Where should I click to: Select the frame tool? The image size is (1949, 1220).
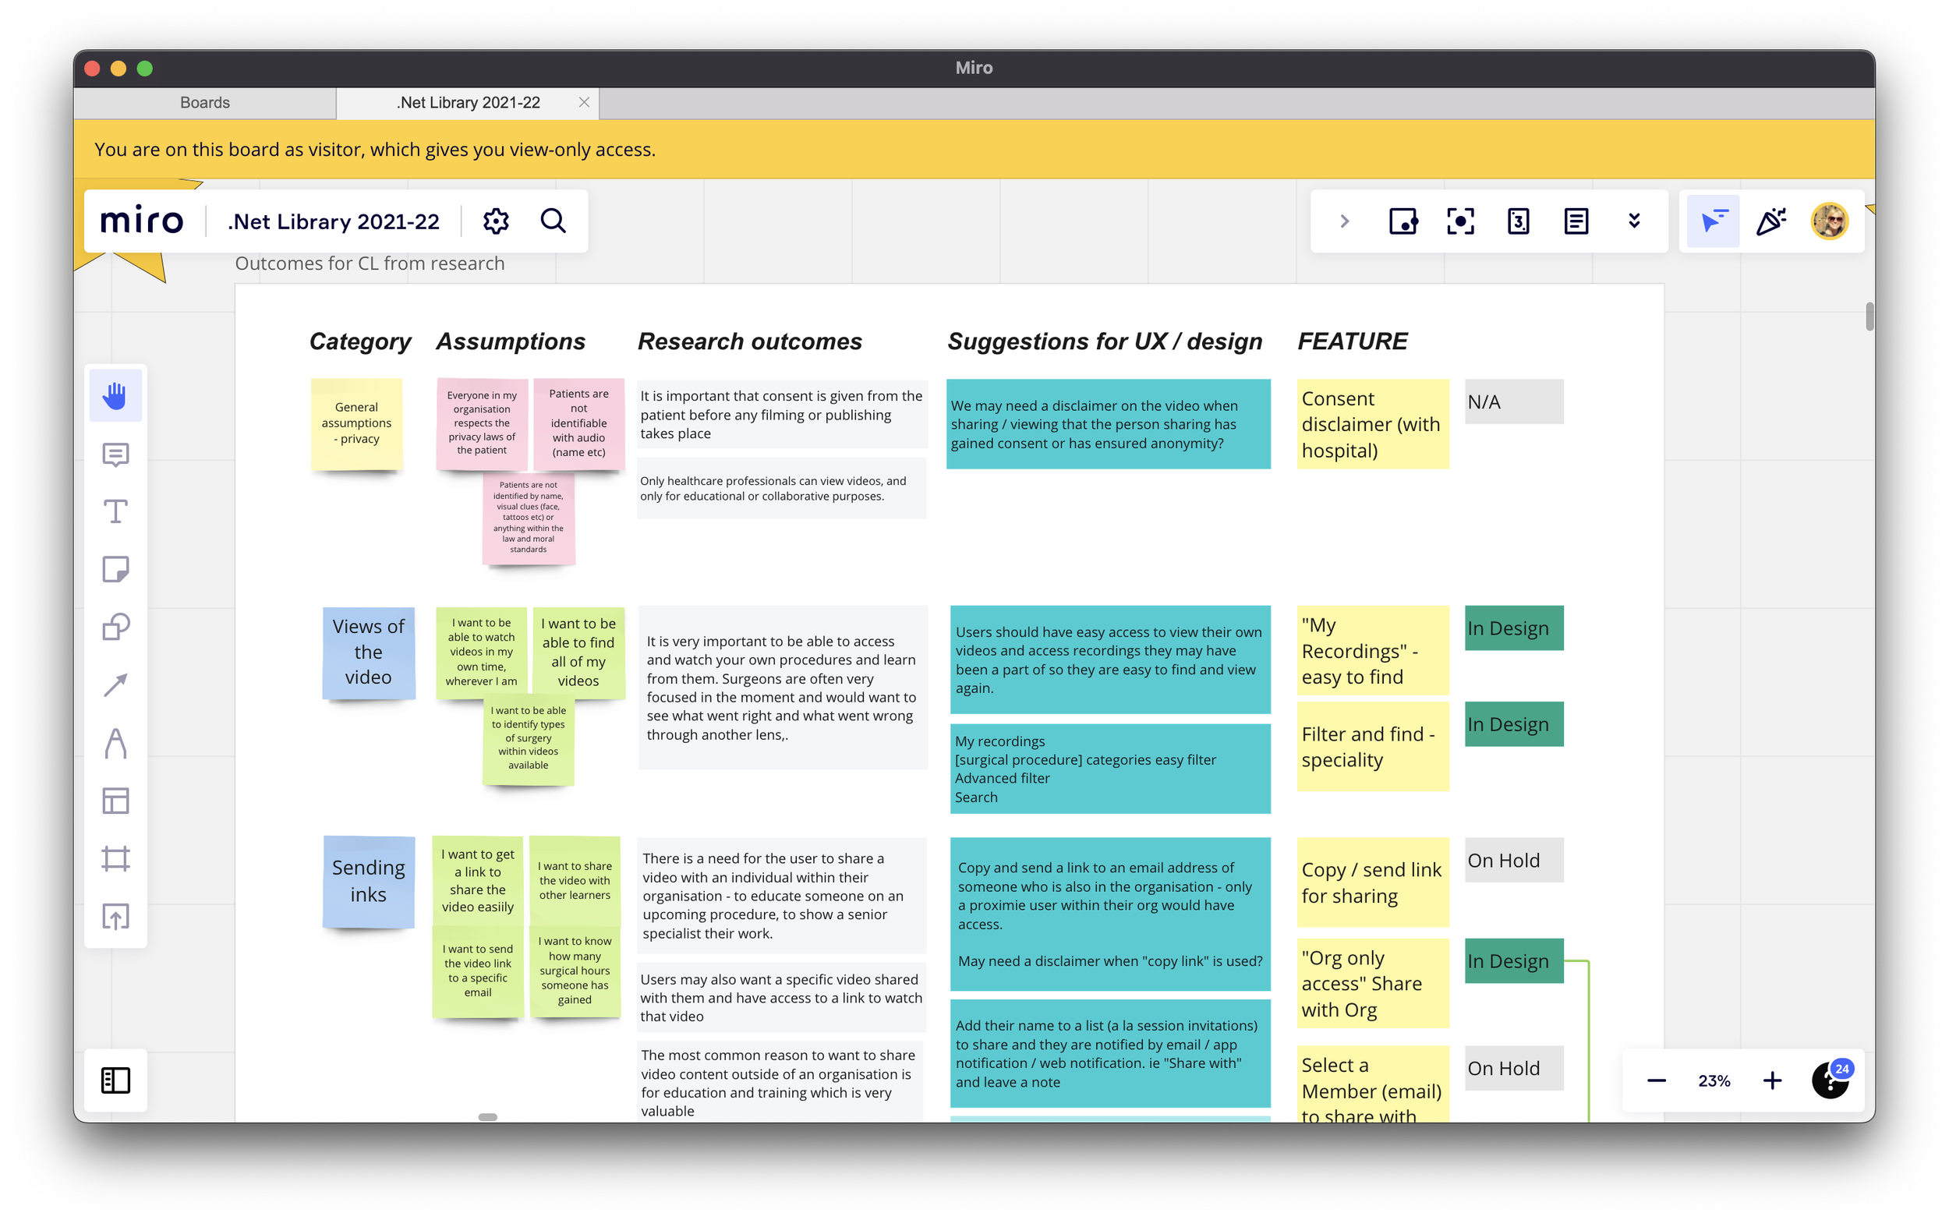115,858
